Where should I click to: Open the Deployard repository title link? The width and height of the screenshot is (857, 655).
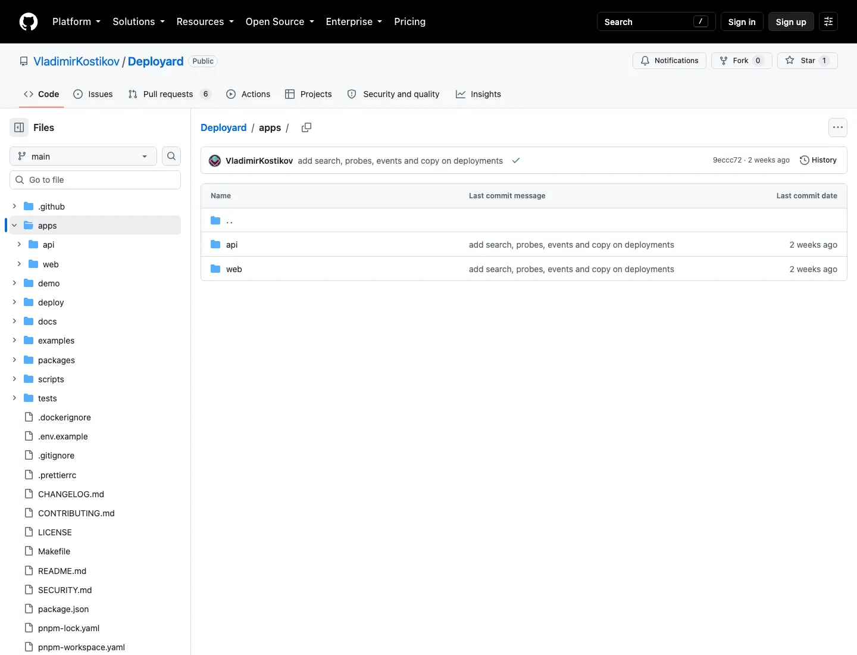click(x=156, y=61)
